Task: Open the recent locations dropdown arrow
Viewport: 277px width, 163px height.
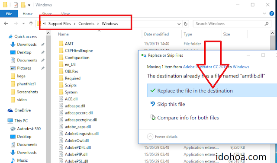Action: tap(23, 24)
